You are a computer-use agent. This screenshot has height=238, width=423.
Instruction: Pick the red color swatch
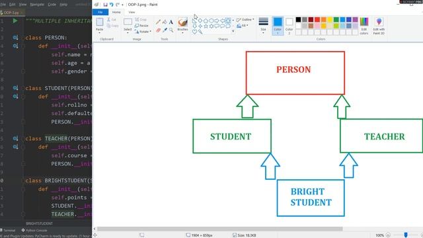(317, 19)
